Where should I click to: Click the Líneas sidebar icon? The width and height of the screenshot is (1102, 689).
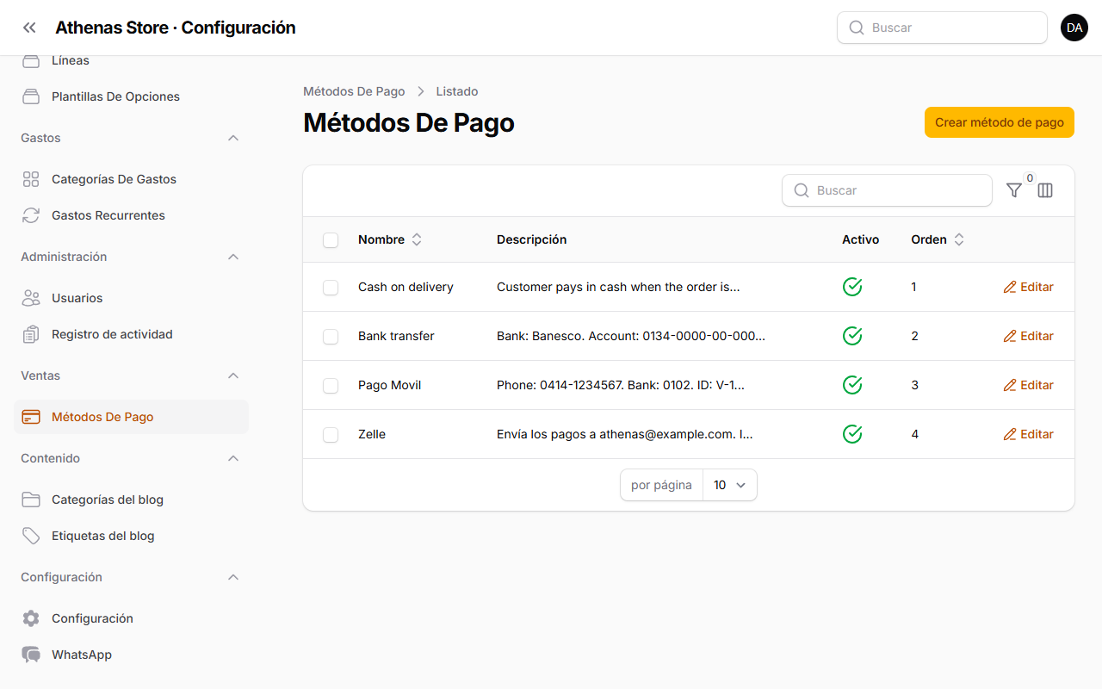[x=31, y=61]
